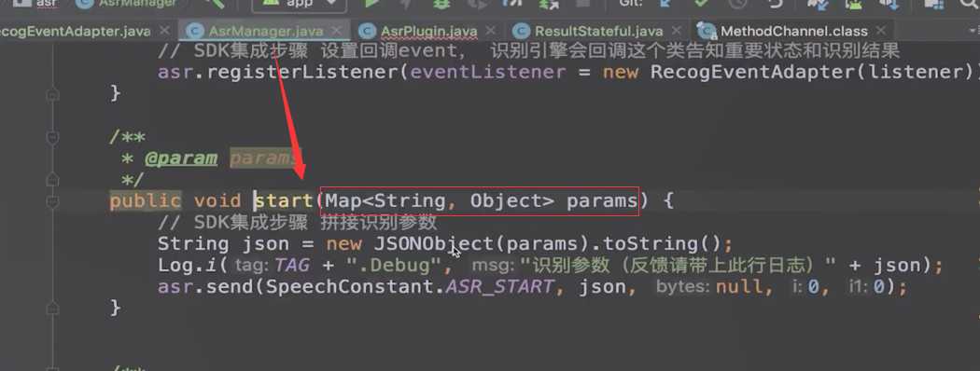This screenshot has height=371, width=980.
Task: Click the public keyword of start method
Action: (146, 201)
